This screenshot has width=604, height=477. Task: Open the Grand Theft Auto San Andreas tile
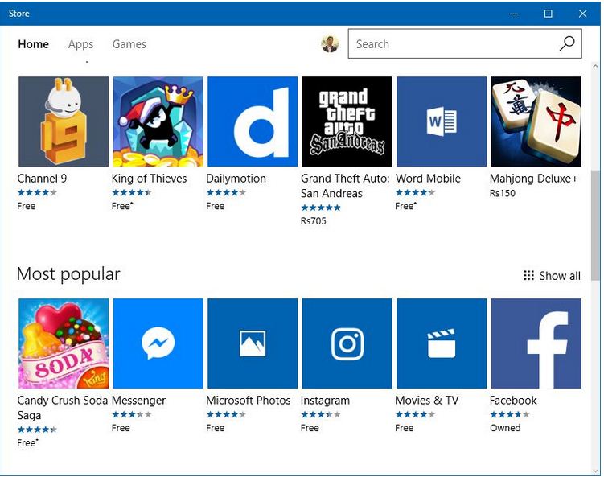347,121
